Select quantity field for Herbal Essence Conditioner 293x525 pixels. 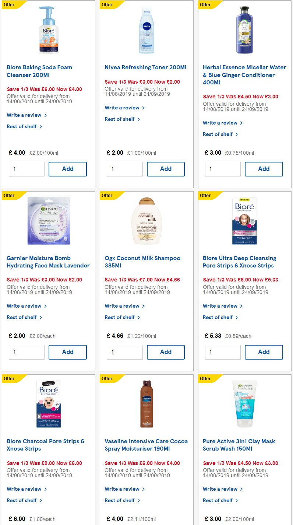tap(222, 168)
